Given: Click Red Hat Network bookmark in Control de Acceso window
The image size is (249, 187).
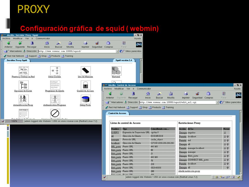Looking at the screenshot, I should [115, 108].
